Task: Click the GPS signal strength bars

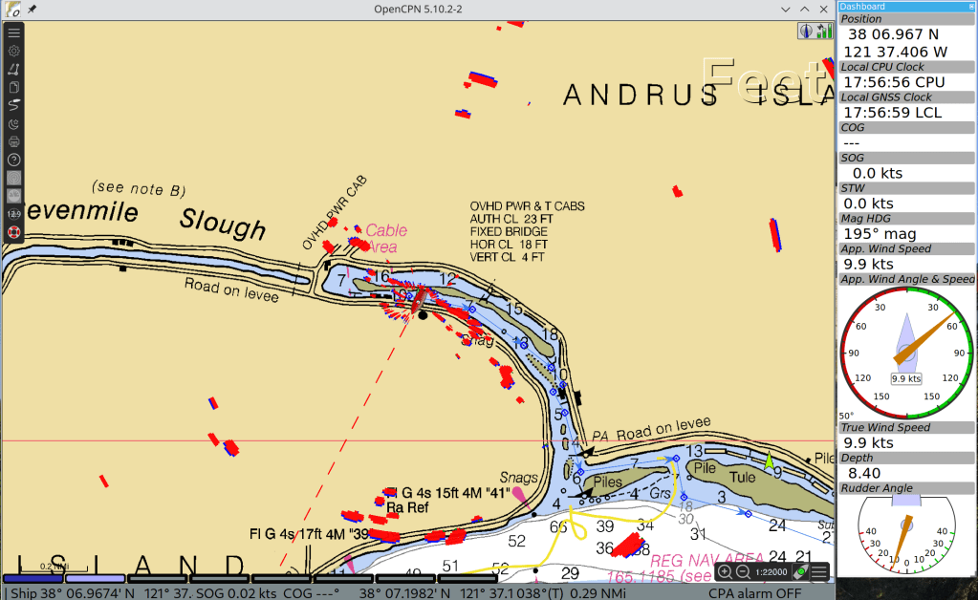Action: point(823,32)
